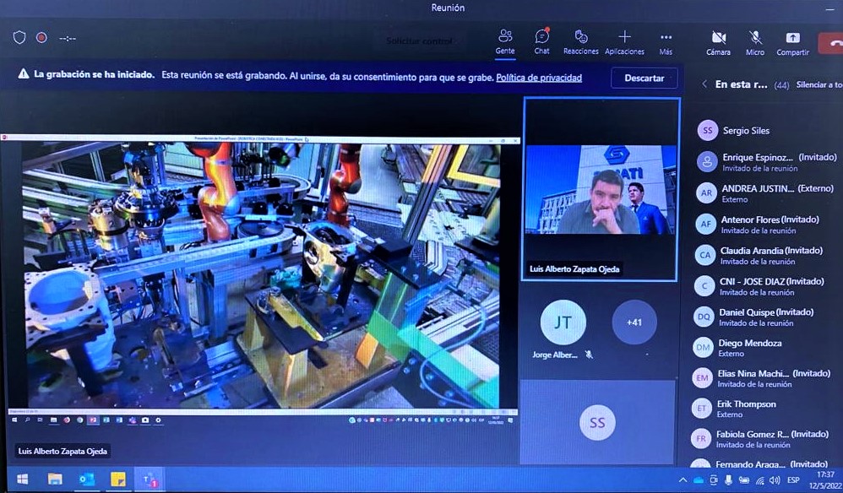
Task: Click the Descartar button
Action: coord(644,78)
